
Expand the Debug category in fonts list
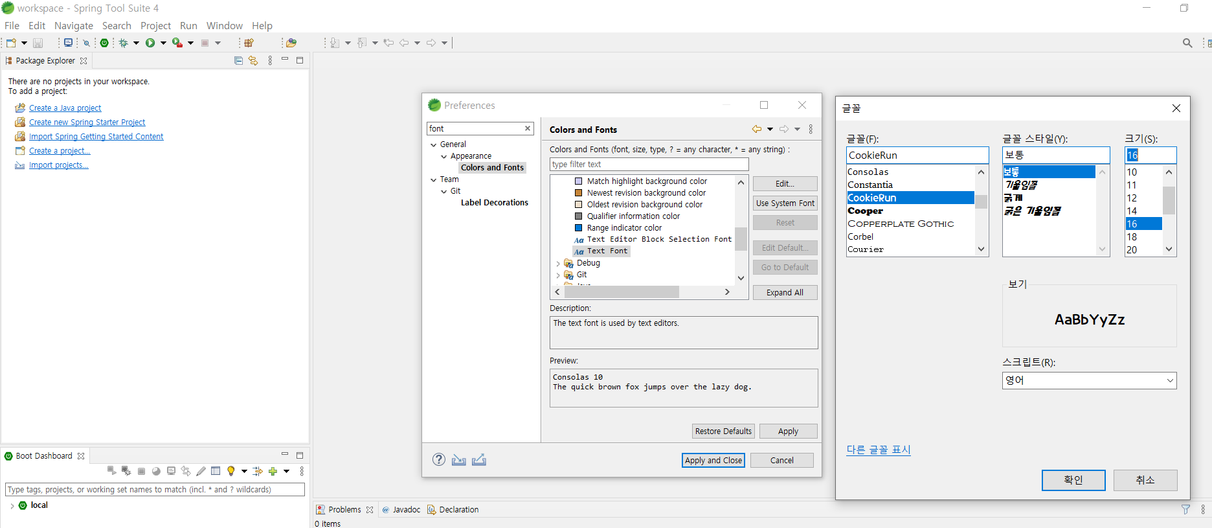pyautogui.click(x=558, y=264)
